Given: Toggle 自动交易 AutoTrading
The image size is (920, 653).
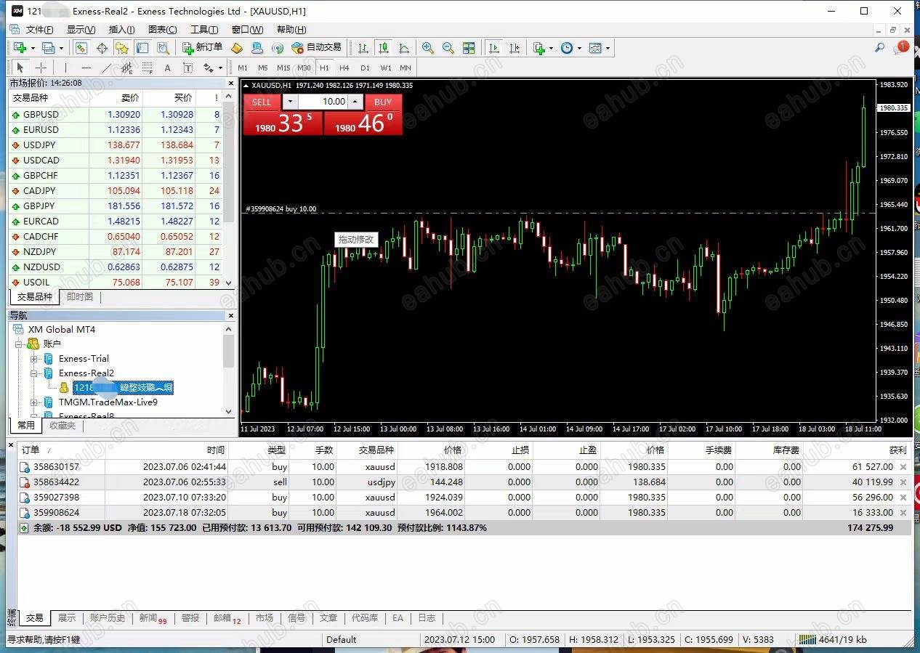Looking at the screenshot, I should coord(316,48).
